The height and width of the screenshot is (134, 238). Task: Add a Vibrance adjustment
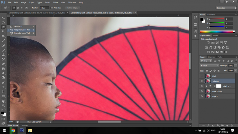[x=225, y=43]
